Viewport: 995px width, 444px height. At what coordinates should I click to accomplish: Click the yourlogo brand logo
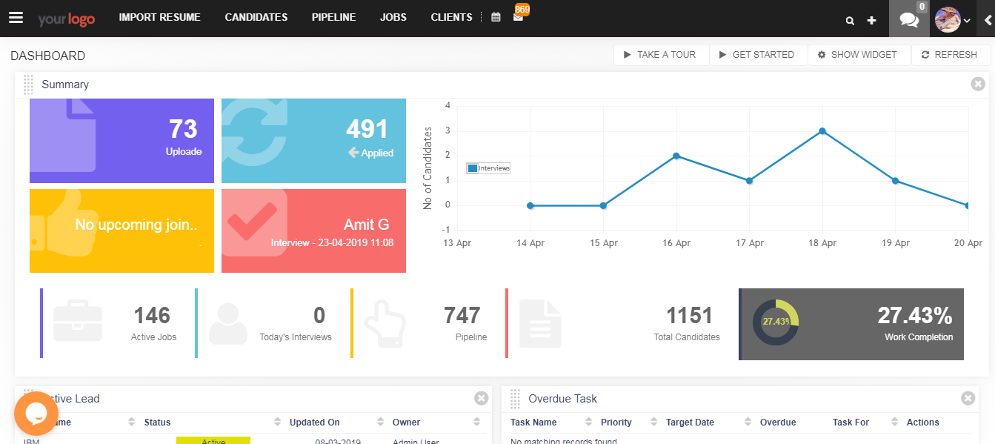[x=67, y=19]
